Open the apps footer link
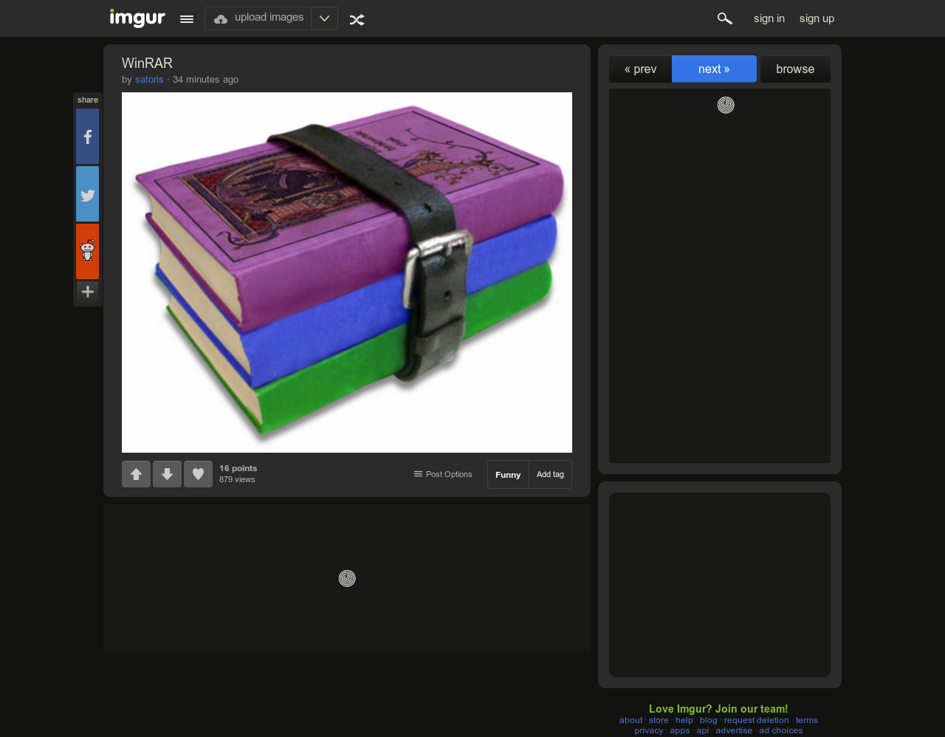Viewport: 945px width, 737px height. (680, 730)
